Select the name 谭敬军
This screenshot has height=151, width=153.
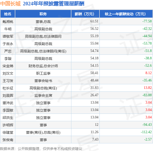[8, 36]
